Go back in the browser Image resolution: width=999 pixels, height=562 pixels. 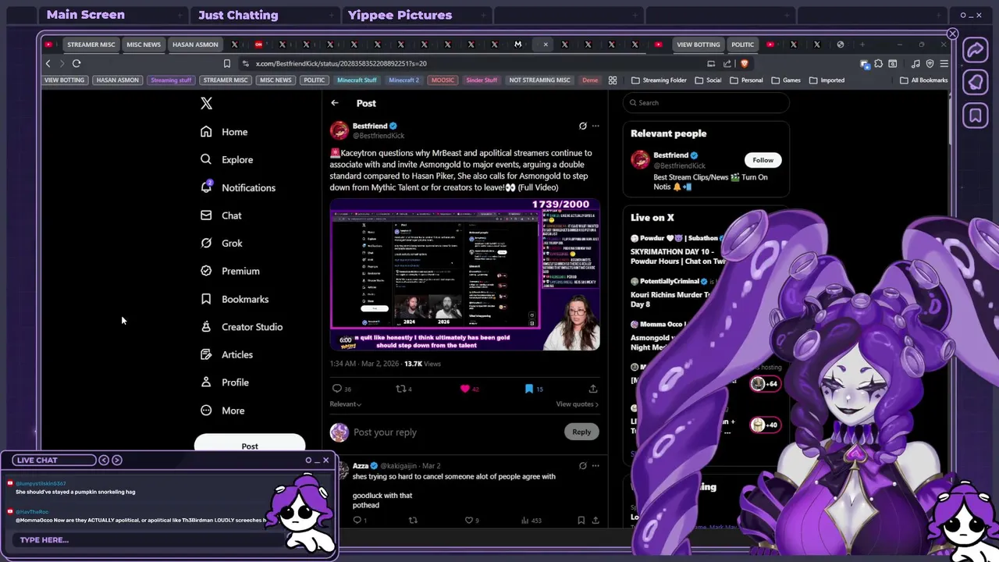[x=48, y=63]
